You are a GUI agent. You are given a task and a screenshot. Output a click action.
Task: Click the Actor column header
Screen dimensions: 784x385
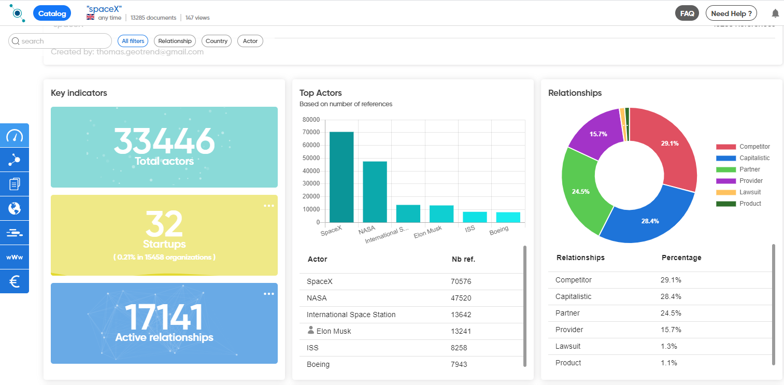pyautogui.click(x=318, y=259)
